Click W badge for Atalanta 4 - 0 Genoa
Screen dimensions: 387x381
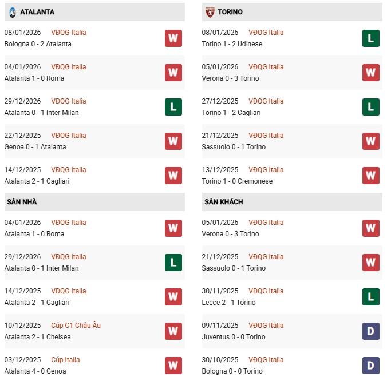[173, 366]
